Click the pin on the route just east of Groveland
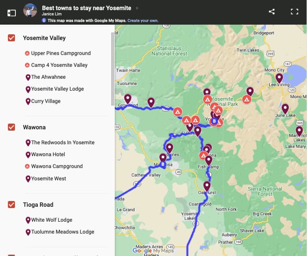The height and width of the screenshot is (256, 307). coord(151,102)
